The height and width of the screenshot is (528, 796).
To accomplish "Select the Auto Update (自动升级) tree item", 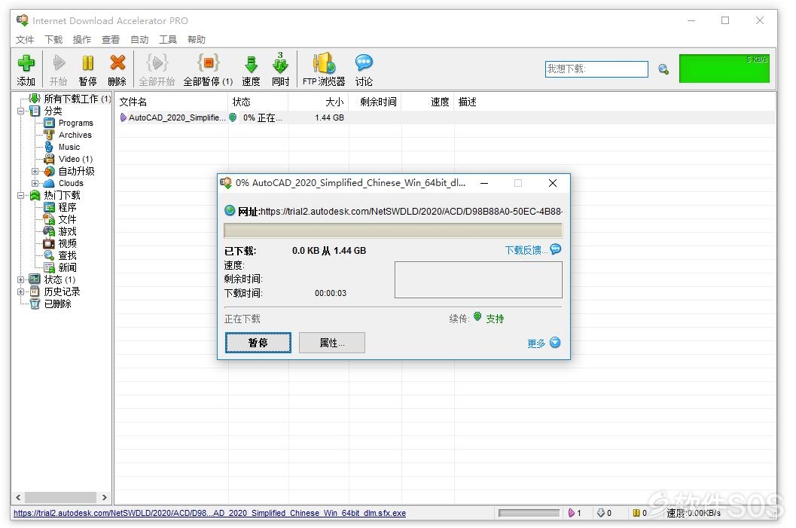I will tap(77, 171).
